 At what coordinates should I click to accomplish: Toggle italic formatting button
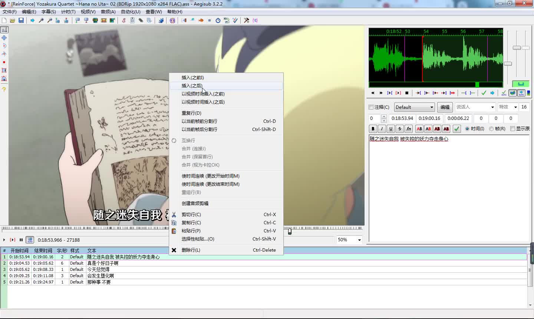[382, 129]
